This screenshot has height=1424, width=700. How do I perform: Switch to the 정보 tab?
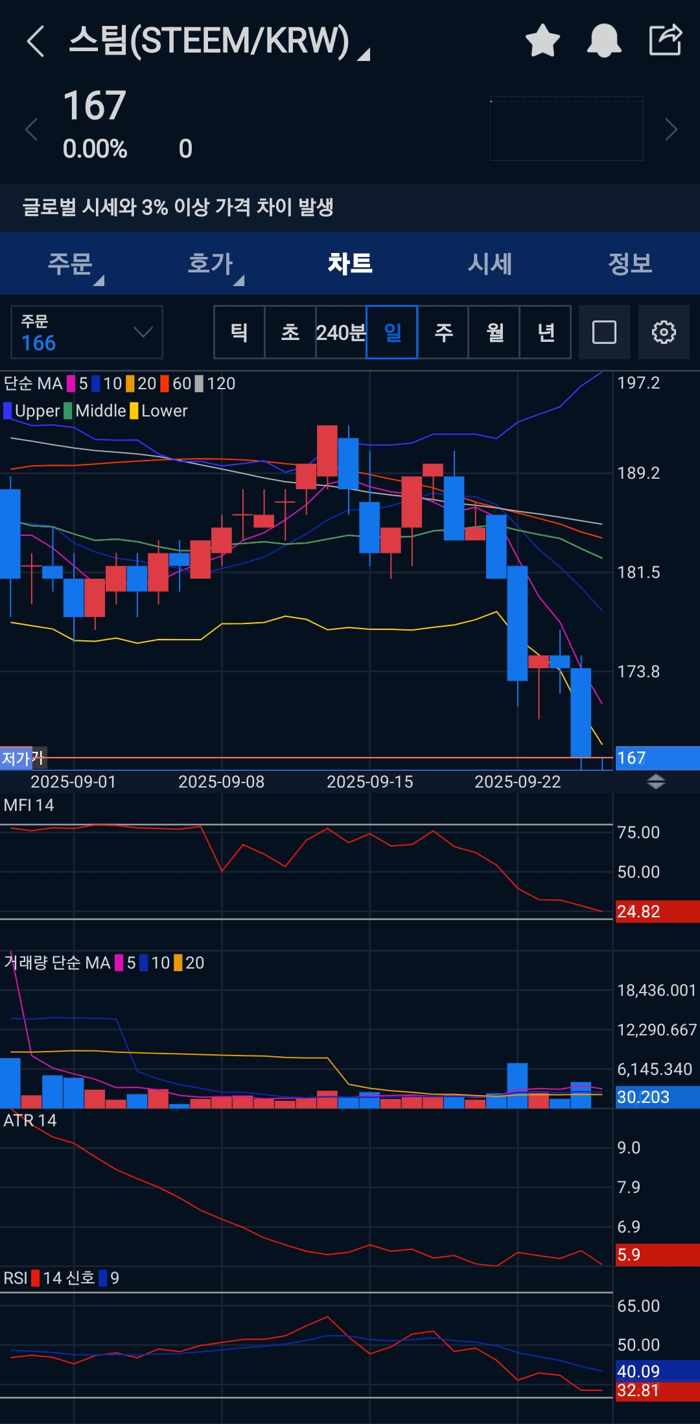(x=630, y=263)
